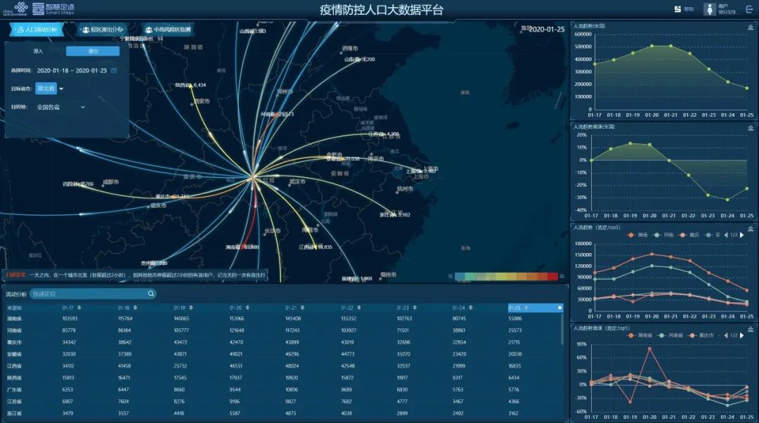Switch to 中高风险区监测 tab

(x=168, y=30)
